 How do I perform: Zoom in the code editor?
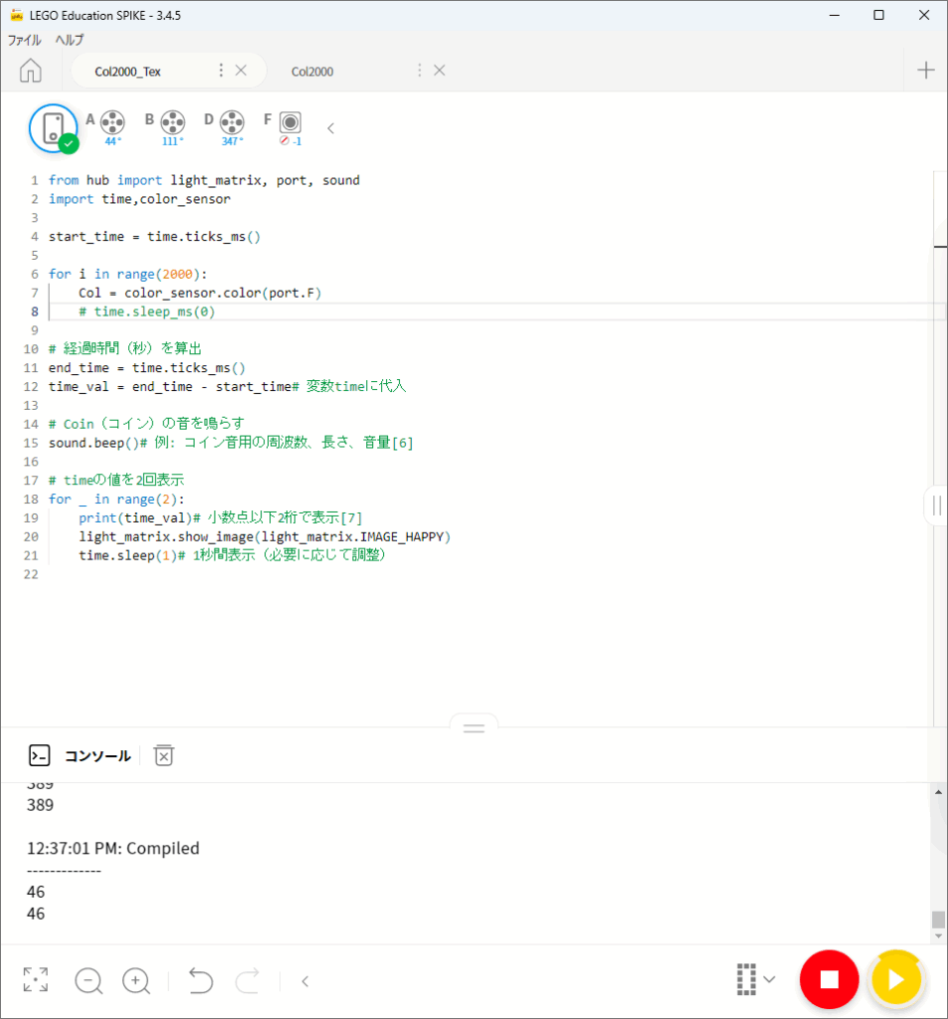(136, 980)
